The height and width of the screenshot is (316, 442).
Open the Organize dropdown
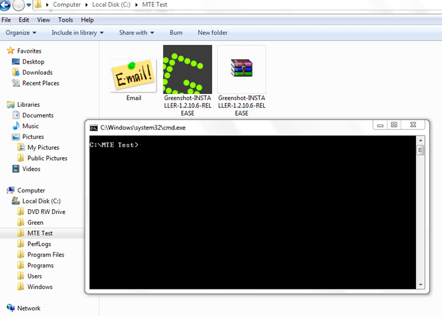coord(21,33)
